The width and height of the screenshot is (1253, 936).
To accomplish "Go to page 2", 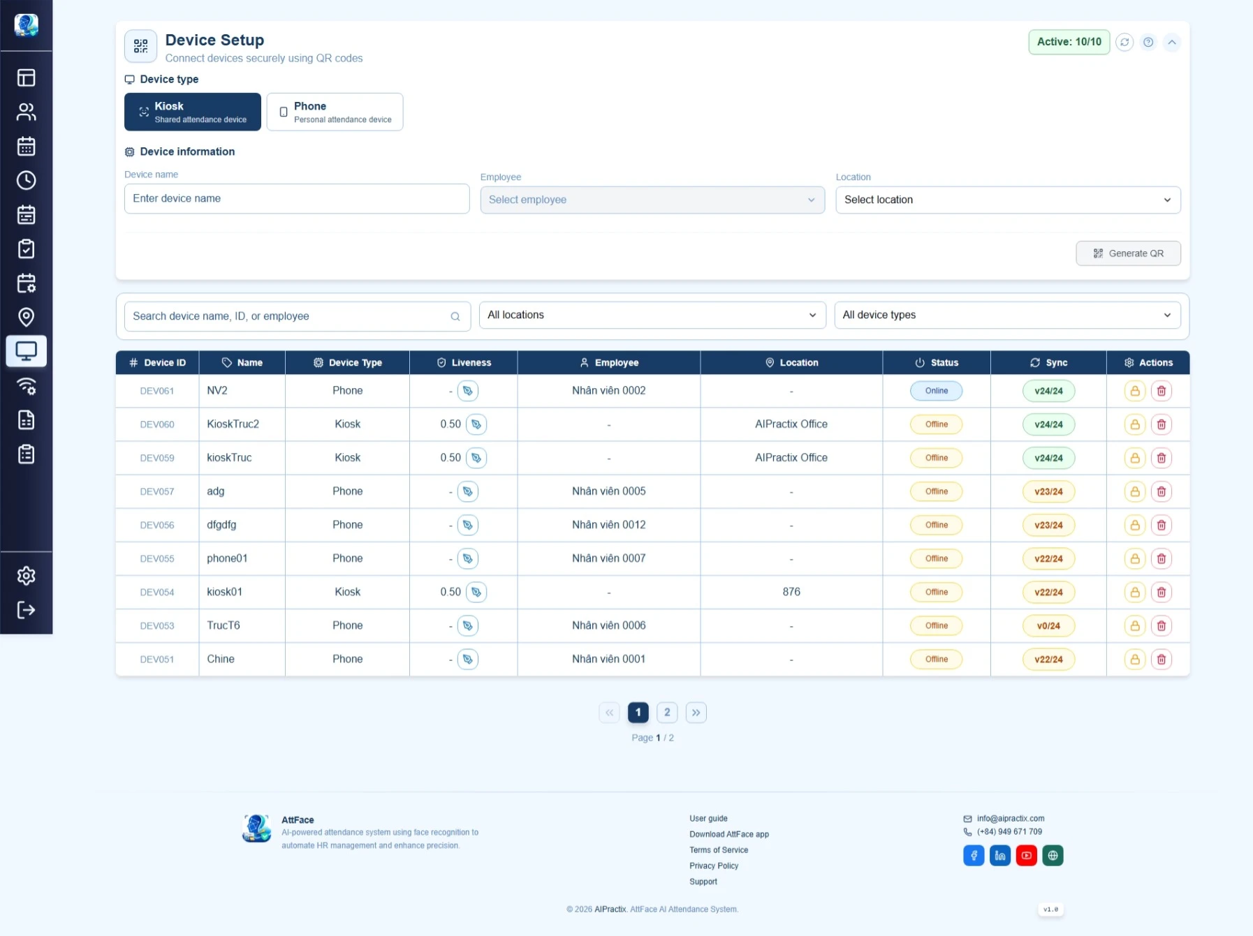I will 667,712.
